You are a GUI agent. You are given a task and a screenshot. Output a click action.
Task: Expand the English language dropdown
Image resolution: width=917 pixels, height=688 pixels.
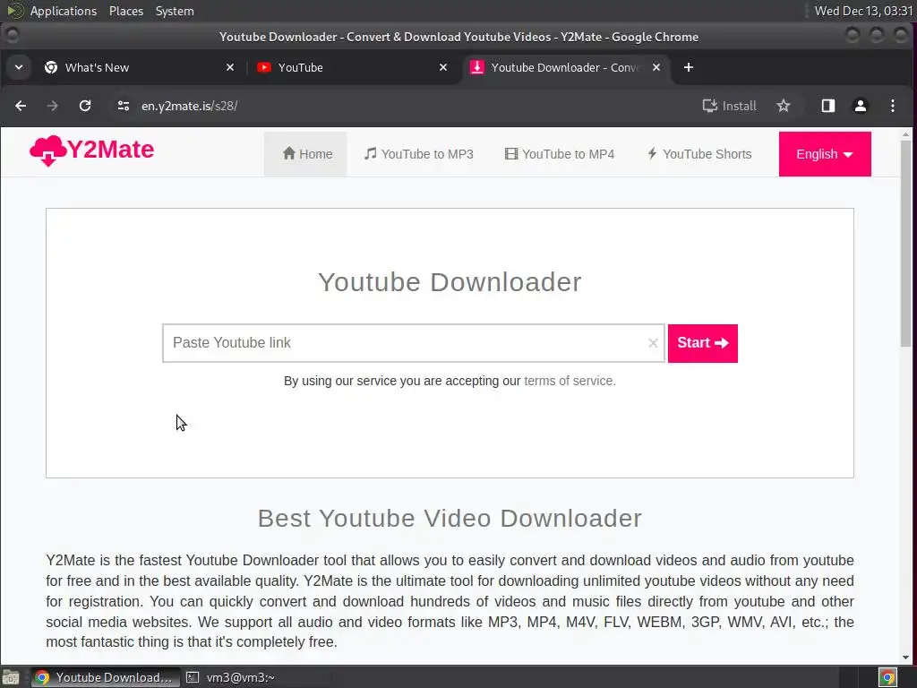pos(825,154)
